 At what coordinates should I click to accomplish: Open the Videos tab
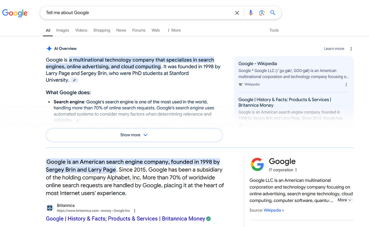(x=81, y=30)
